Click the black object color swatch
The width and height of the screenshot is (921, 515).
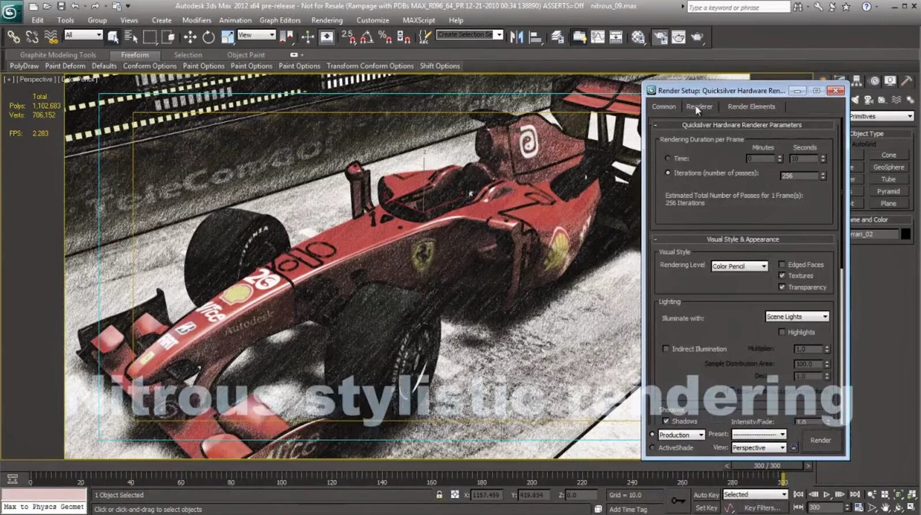[x=905, y=234]
